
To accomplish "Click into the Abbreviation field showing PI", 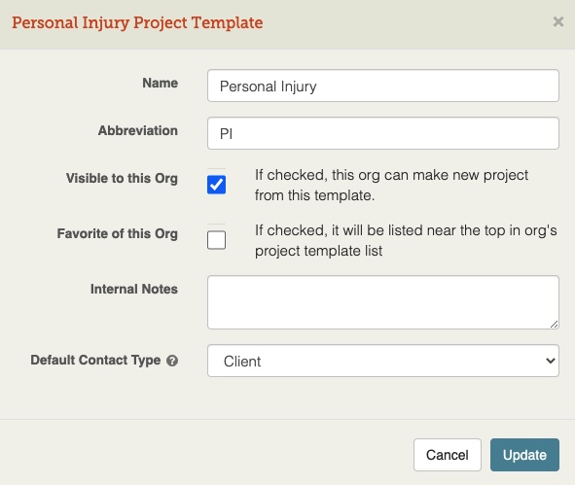I will coord(383,133).
